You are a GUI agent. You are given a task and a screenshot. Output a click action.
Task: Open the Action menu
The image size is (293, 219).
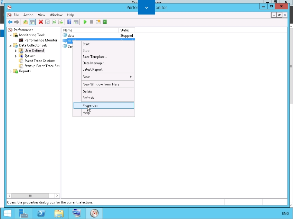[x=28, y=15]
